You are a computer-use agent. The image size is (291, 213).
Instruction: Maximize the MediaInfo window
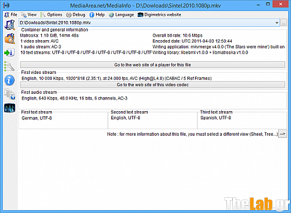coord(268,4)
